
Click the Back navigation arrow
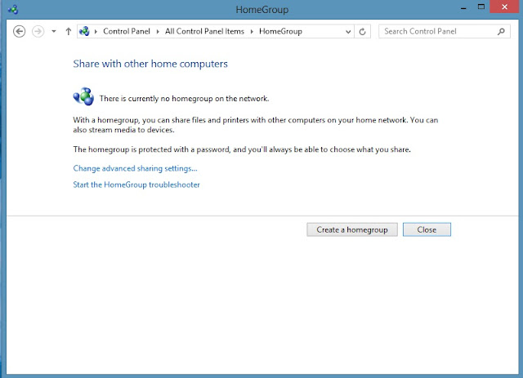19,31
